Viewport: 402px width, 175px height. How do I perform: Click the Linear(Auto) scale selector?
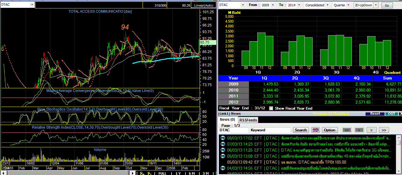[x=203, y=5]
